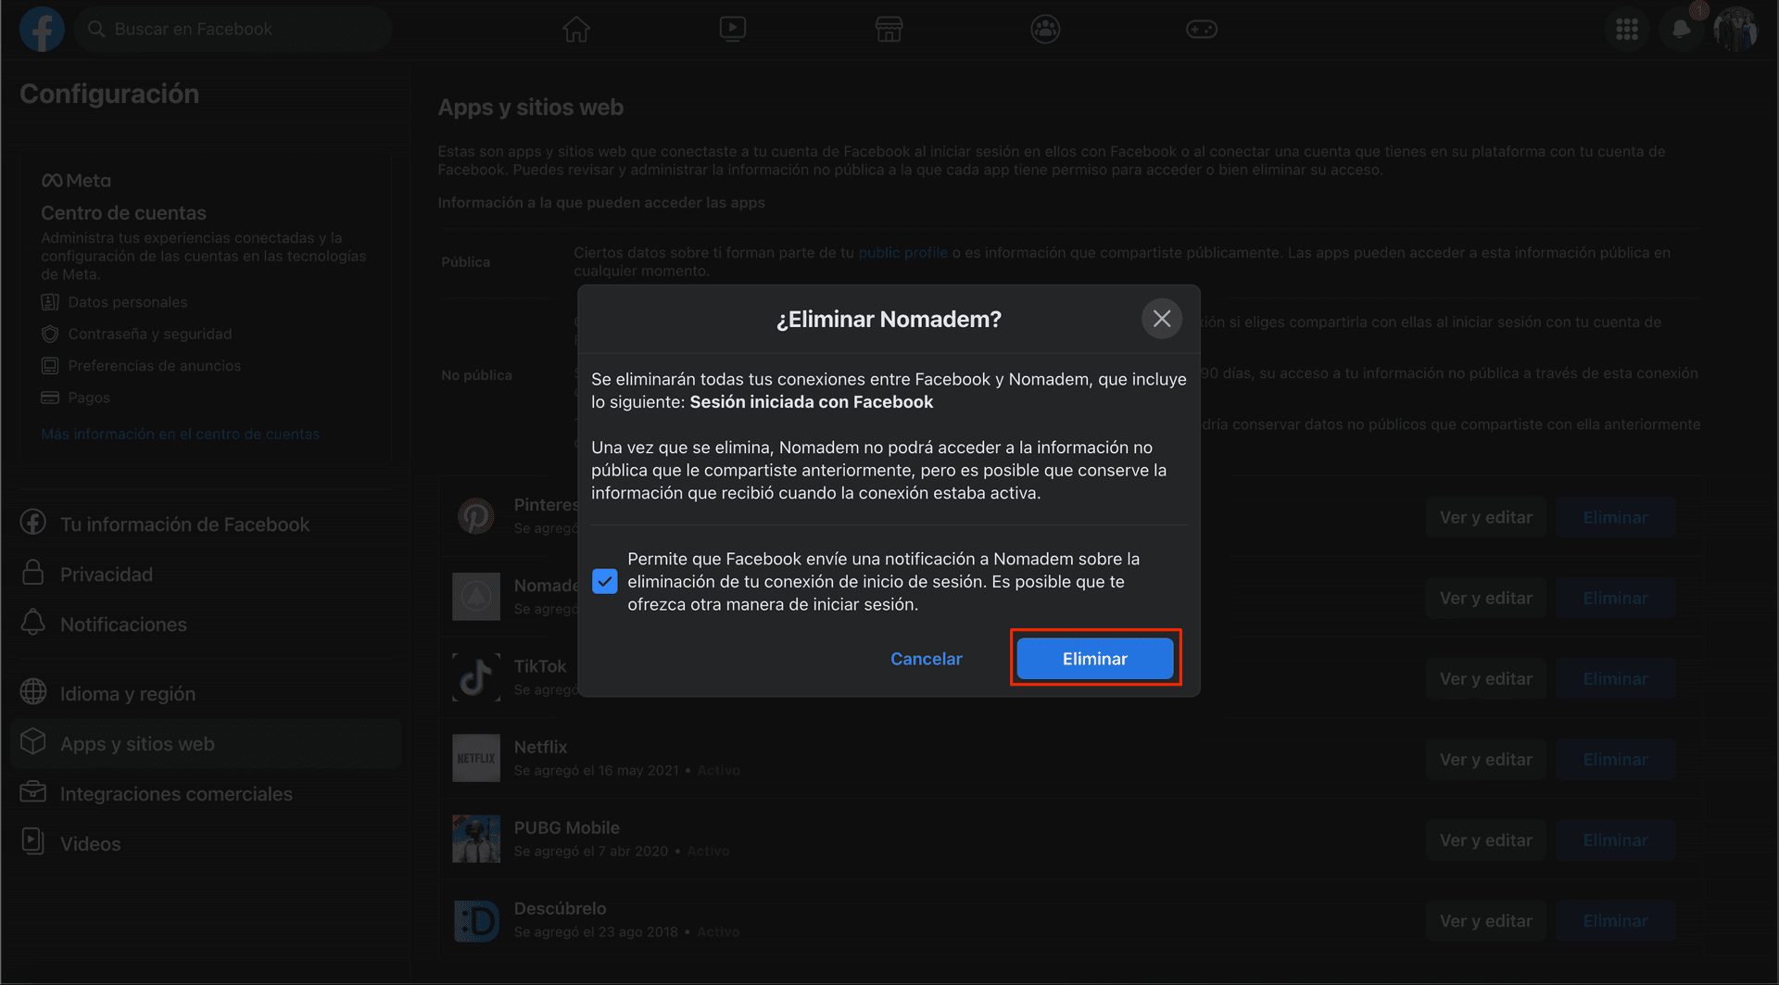Screen dimensions: 1779x985
Task: Click the Facebook logo icon
Action: [42, 29]
